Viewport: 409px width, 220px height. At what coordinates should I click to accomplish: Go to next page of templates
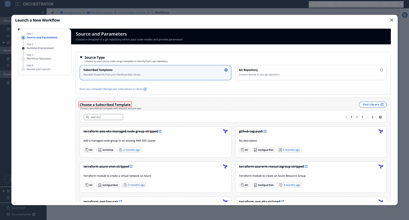click(x=373, y=117)
